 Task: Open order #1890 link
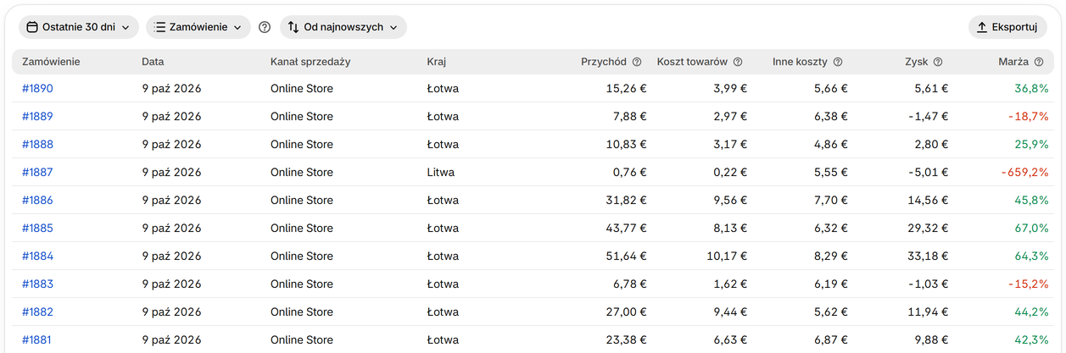[37, 88]
